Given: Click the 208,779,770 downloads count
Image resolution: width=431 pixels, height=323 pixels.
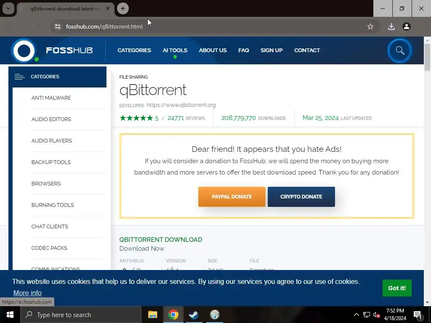Looking at the screenshot, I should click(x=239, y=118).
